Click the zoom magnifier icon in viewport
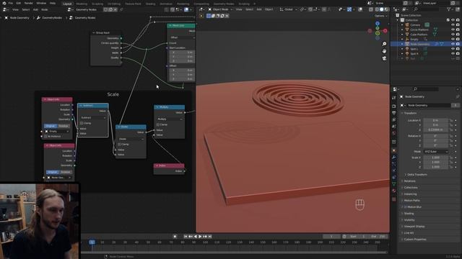 point(384,44)
